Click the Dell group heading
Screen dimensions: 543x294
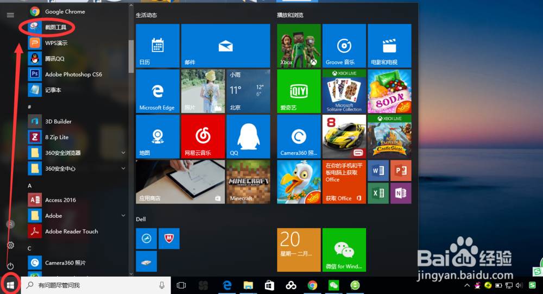(x=141, y=219)
